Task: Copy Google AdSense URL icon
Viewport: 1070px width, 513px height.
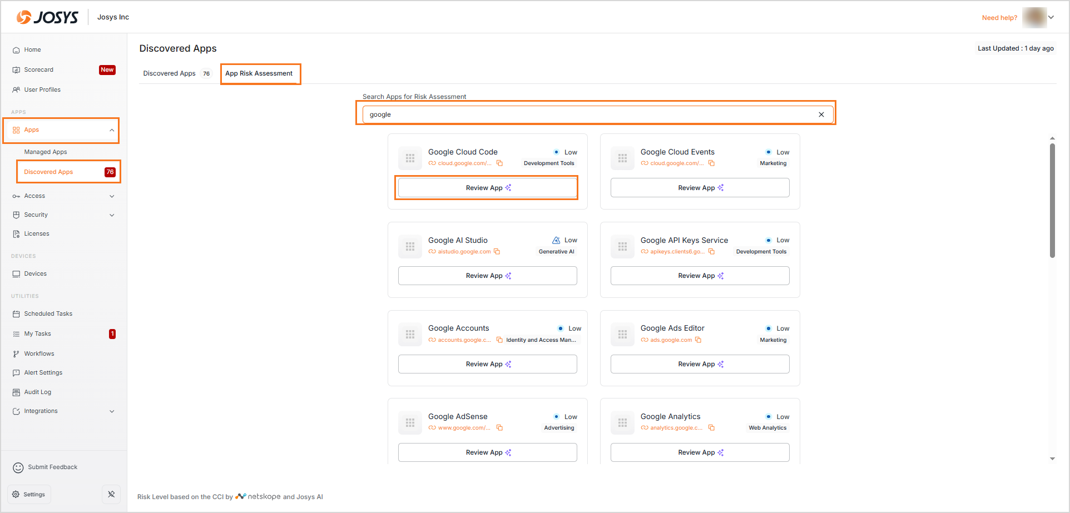Action: click(499, 428)
